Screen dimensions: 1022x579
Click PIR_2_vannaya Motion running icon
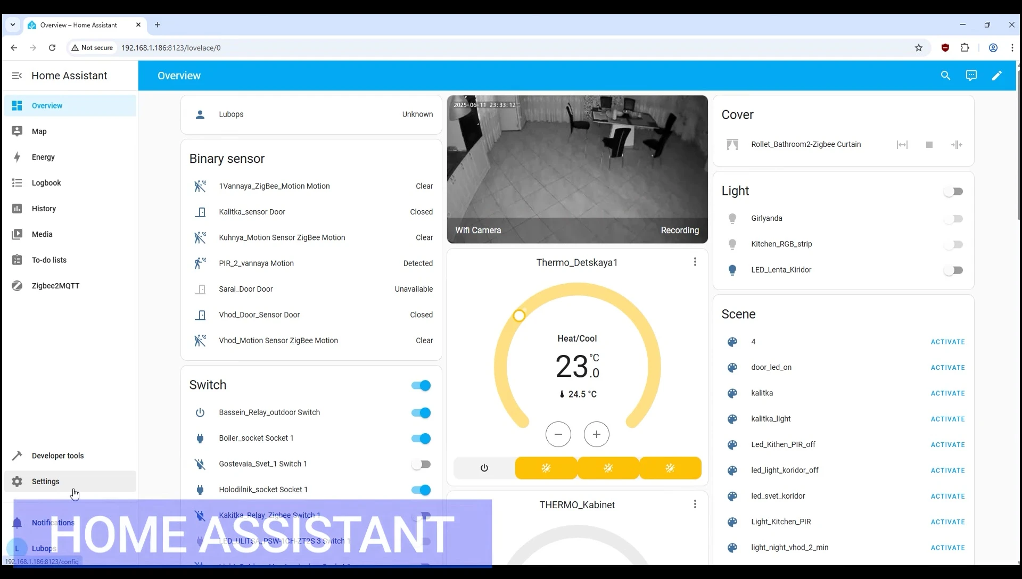click(x=200, y=263)
